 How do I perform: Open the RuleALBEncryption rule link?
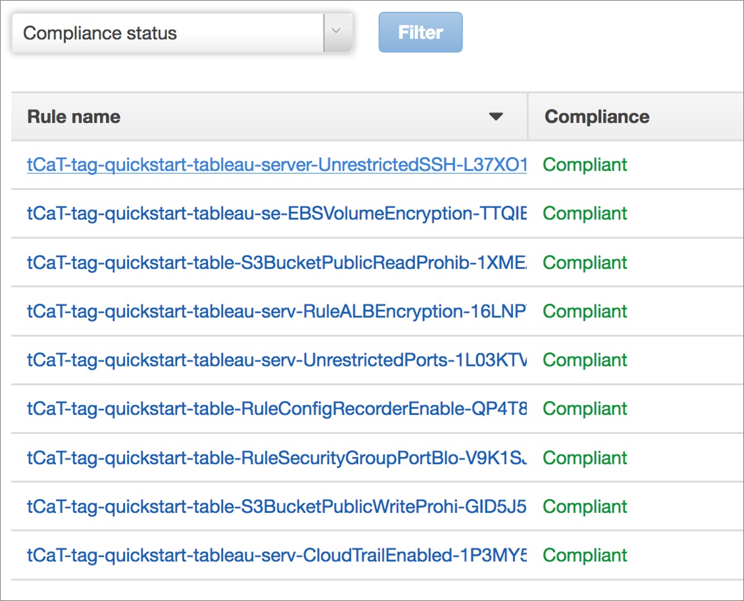[x=277, y=311]
